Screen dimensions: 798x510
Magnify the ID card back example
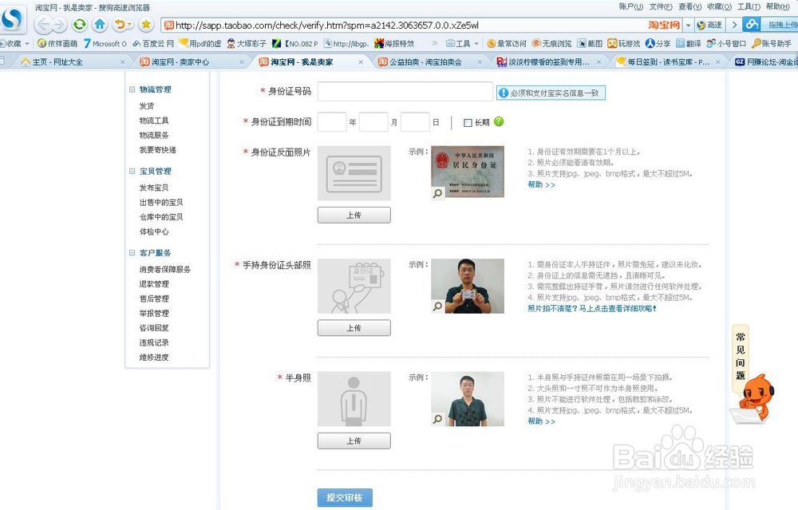[x=437, y=193]
